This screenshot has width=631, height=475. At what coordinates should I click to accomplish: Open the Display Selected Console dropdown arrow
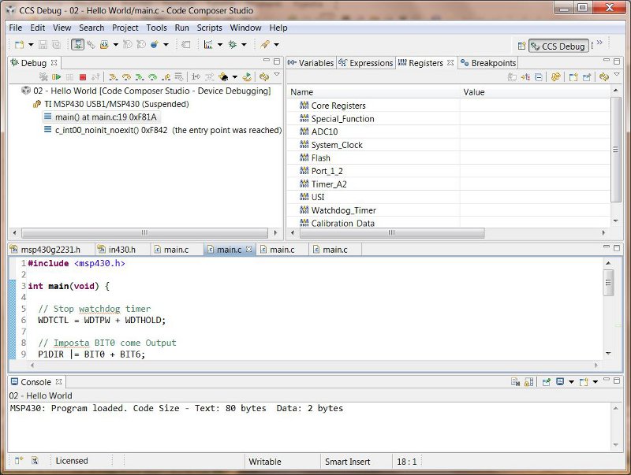point(571,382)
